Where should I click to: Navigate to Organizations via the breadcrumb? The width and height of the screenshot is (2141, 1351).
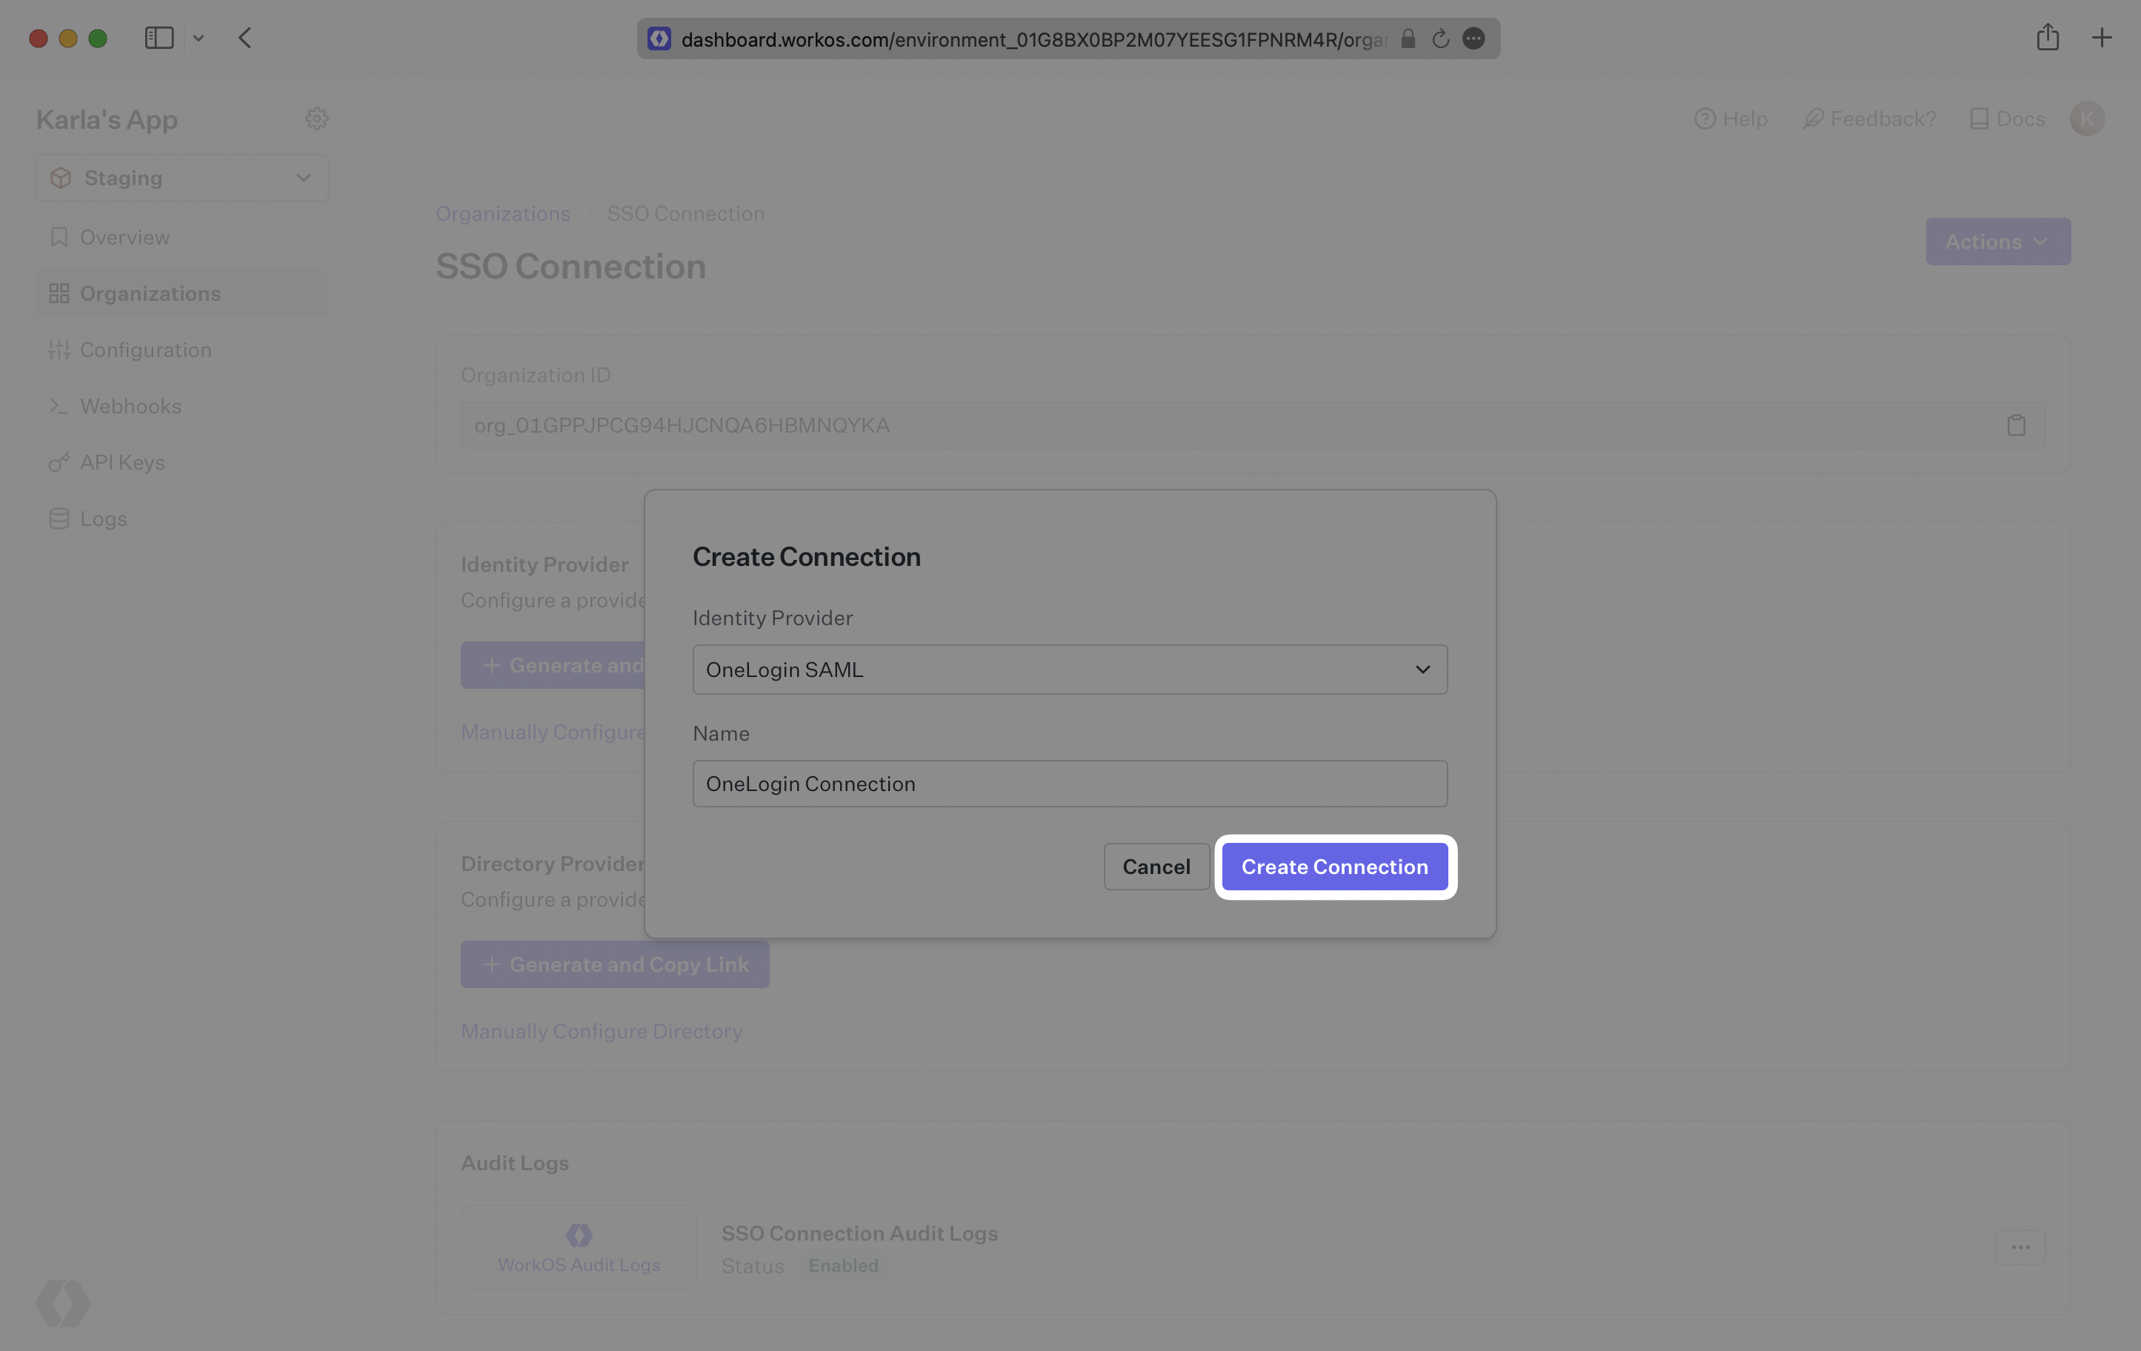[x=502, y=213]
